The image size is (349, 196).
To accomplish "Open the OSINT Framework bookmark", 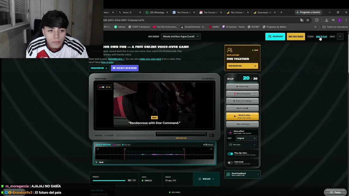I will click(139, 27).
